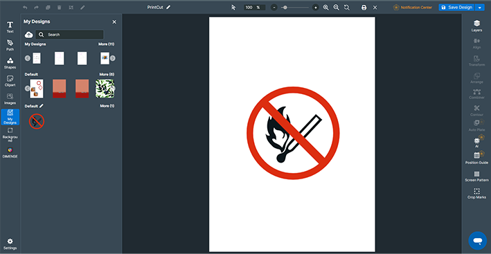This screenshot has width=491, height=254.
Task: Click the select-all icon in top toolbar
Action: tap(71, 7)
